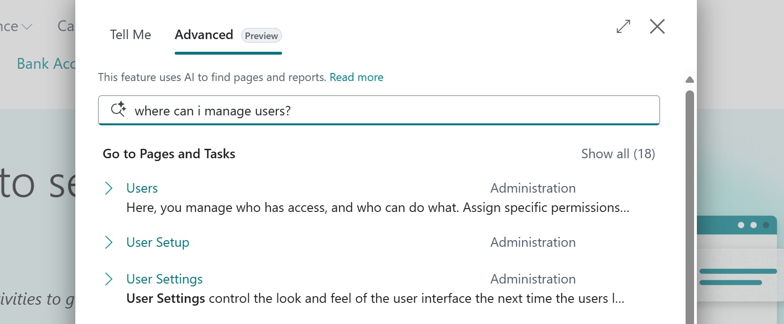Click the Preview badge next to Advanced
The height and width of the screenshot is (324, 784).
click(x=261, y=36)
